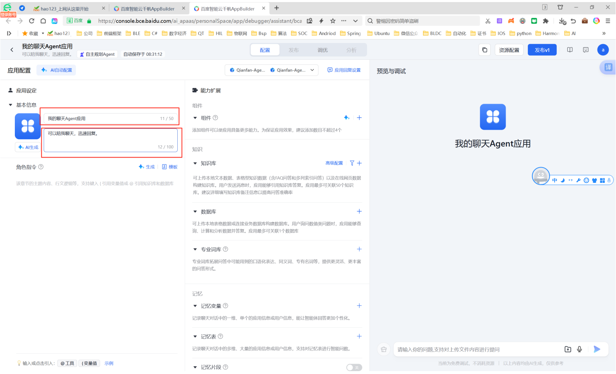616x374 pixels.
Task: Click the 资源配置 button
Action: coord(509,50)
